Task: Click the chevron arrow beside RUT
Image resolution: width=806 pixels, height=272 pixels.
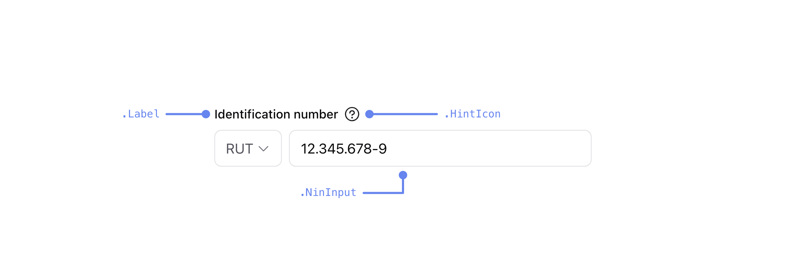Action: (263, 149)
